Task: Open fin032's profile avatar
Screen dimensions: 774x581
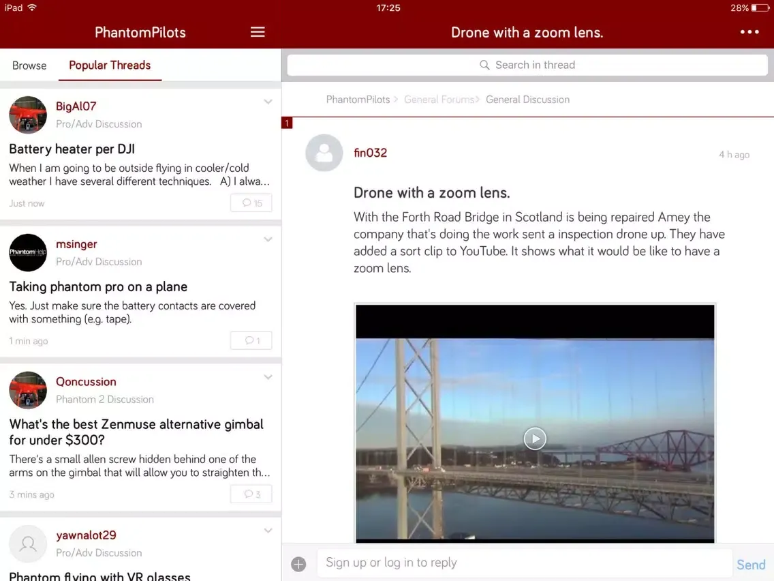Action: coord(324,153)
